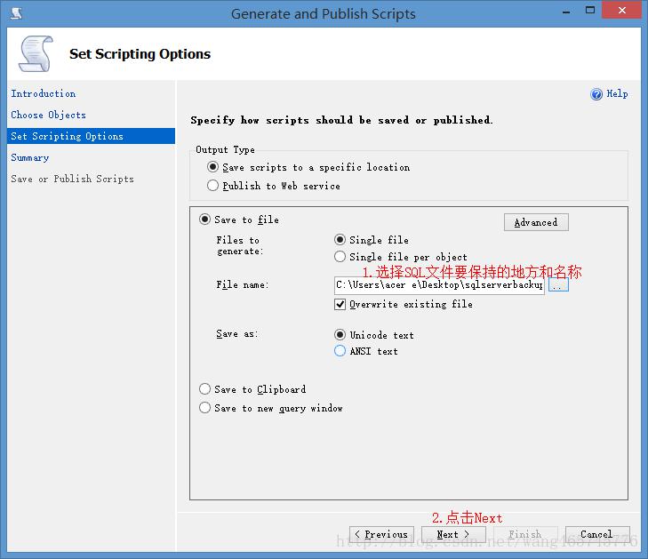
Task: Open the Introduction wizard page
Action: pyautogui.click(x=44, y=93)
